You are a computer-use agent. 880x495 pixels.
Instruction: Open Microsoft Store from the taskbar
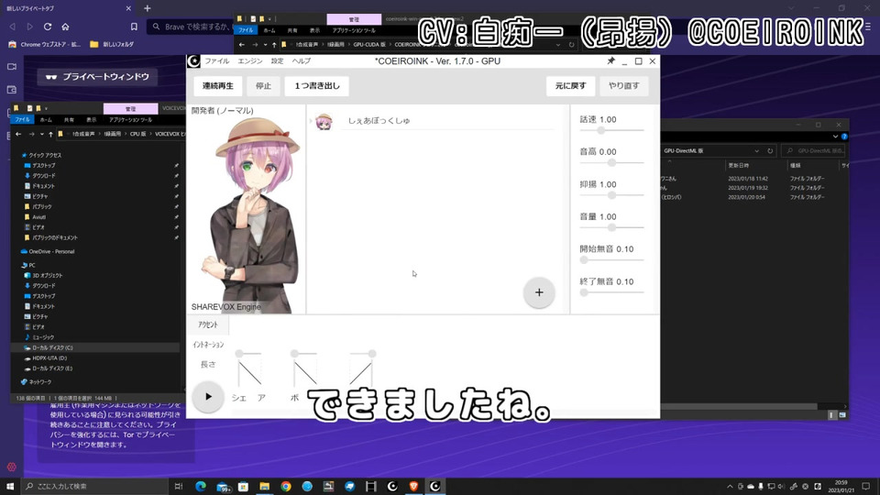tap(243, 486)
